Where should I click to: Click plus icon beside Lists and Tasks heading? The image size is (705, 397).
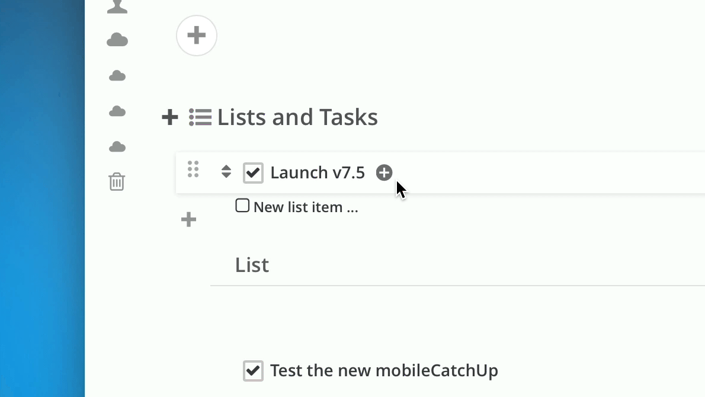click(170, 117)
